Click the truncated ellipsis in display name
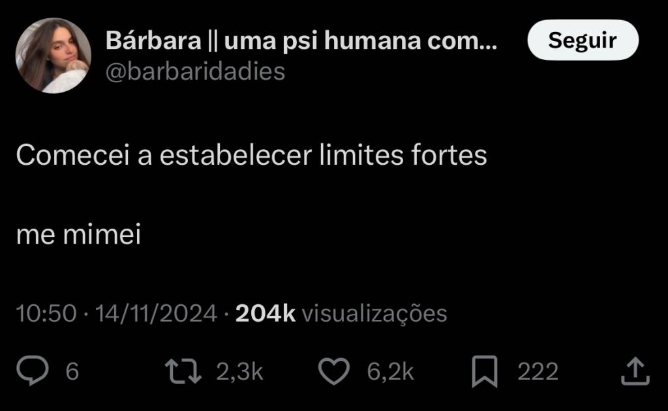668x411 pixels. [x=488, y=46]
